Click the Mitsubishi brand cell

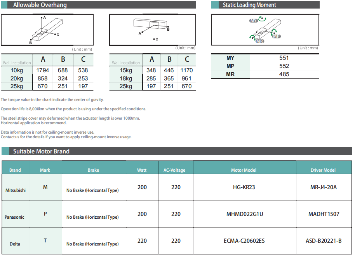coord(15,190)
